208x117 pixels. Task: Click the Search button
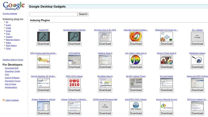point(83,14)
